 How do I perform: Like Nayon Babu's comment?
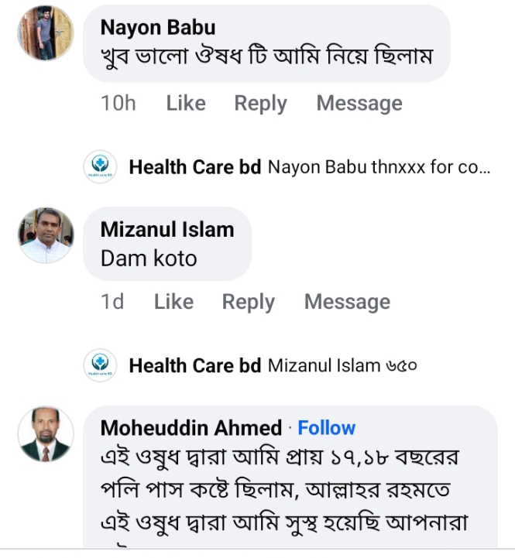(x=186, y=104)
